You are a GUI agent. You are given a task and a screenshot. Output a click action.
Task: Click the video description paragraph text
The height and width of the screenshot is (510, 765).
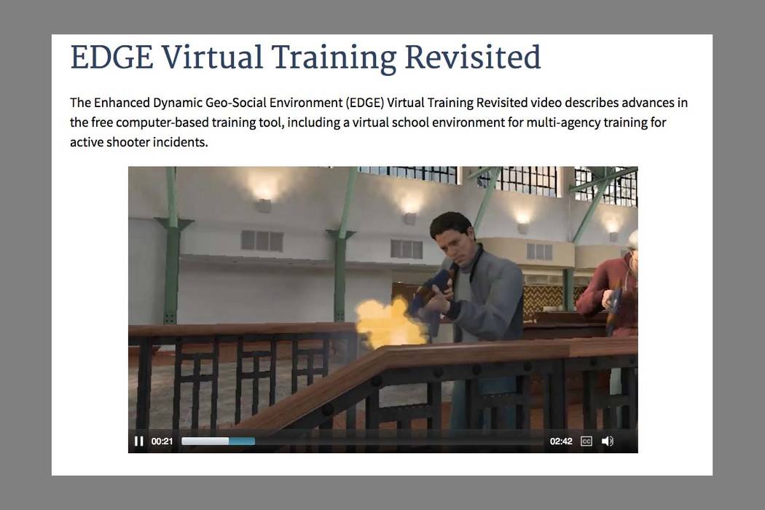coord(378,122)
